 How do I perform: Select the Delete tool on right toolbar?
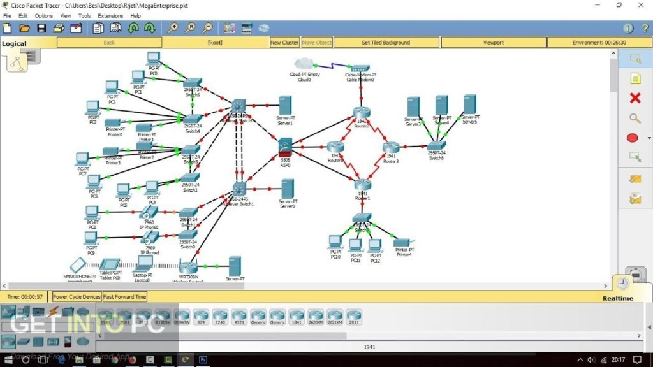(x=635, y=99)
